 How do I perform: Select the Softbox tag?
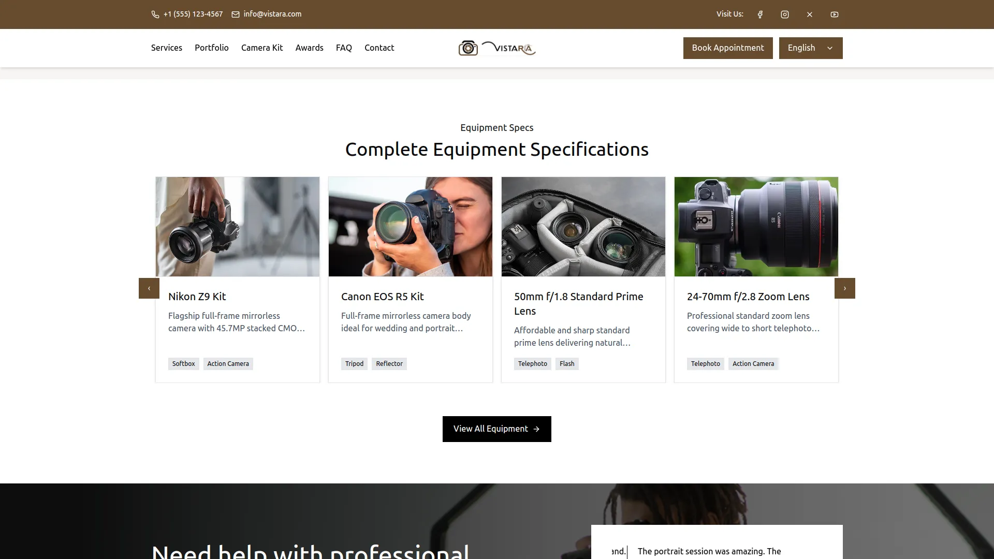[x=183, y=364]
